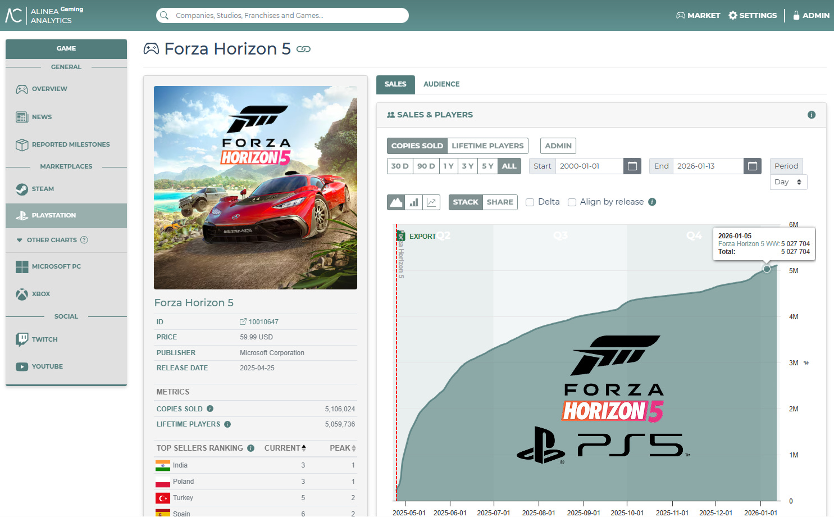The width and height of the screenshot is (834, 517).
Task: Click the chart data point at 2026-01-05
Action: point(767,269)
